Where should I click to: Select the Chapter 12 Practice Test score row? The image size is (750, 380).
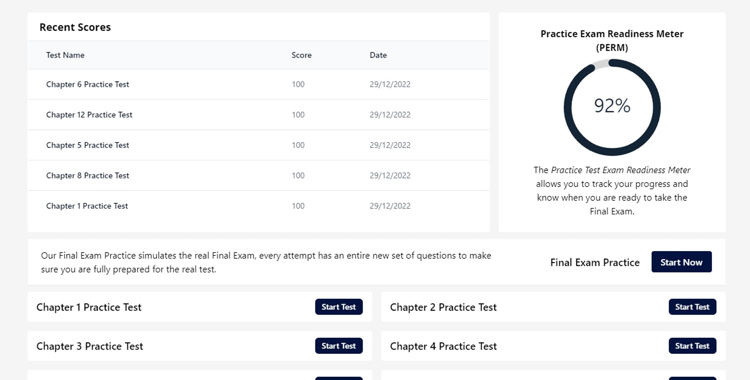[x=89, y=115]
